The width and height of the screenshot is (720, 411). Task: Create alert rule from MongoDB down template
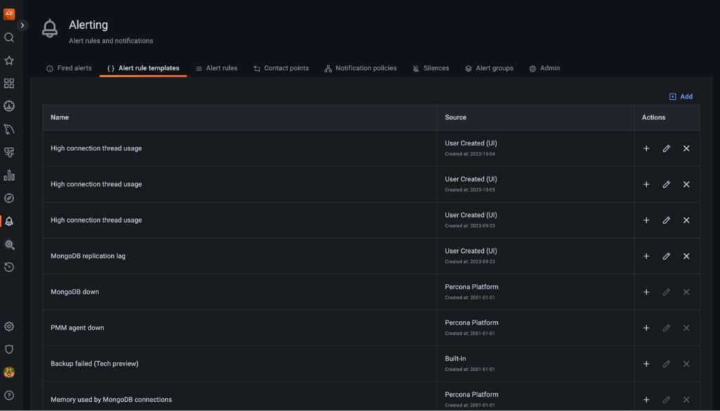(x=646, y=292)
